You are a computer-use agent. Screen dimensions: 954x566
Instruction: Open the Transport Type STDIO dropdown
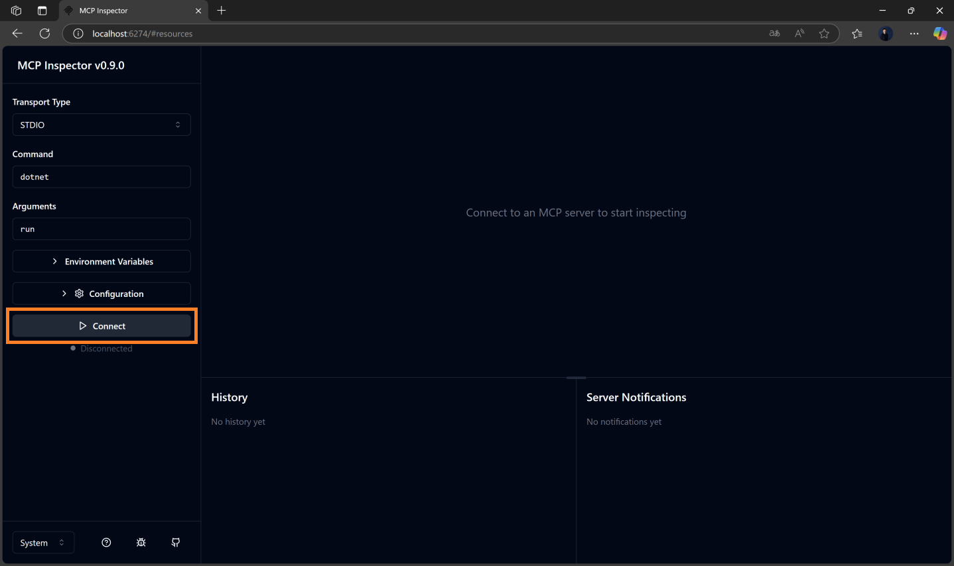tap(102, 125)
